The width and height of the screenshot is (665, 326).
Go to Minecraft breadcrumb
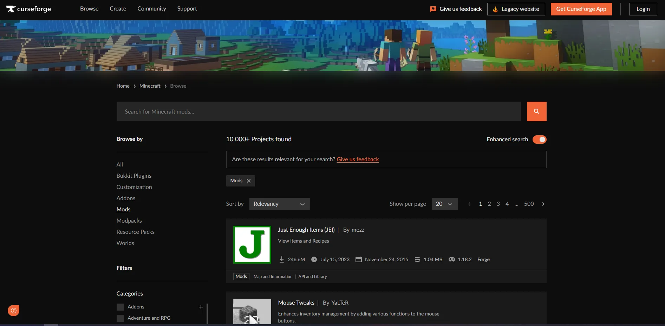coord(150,86)
